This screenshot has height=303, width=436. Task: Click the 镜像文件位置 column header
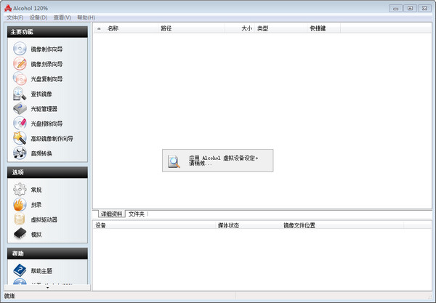tap(342, 225)
